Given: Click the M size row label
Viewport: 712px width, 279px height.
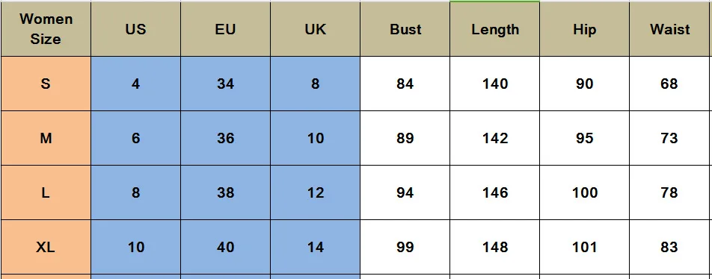Looking at the screenshot, I should [46, 138].
